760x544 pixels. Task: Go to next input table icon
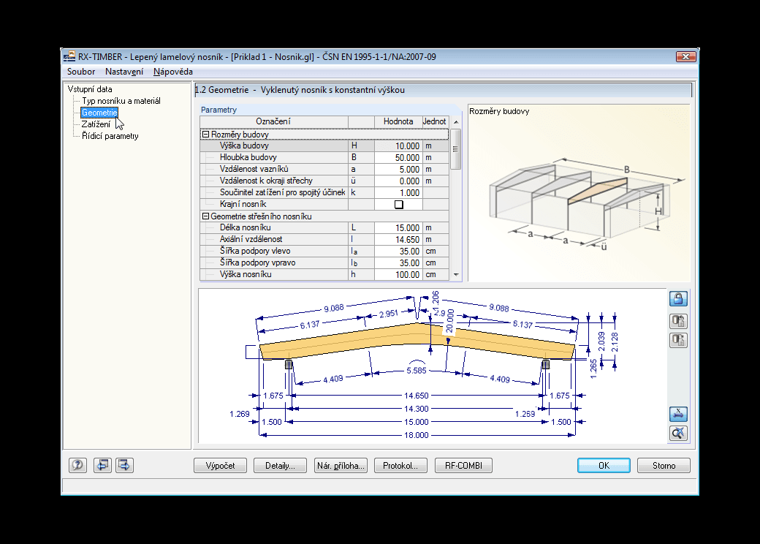click(x=124, y=466)
